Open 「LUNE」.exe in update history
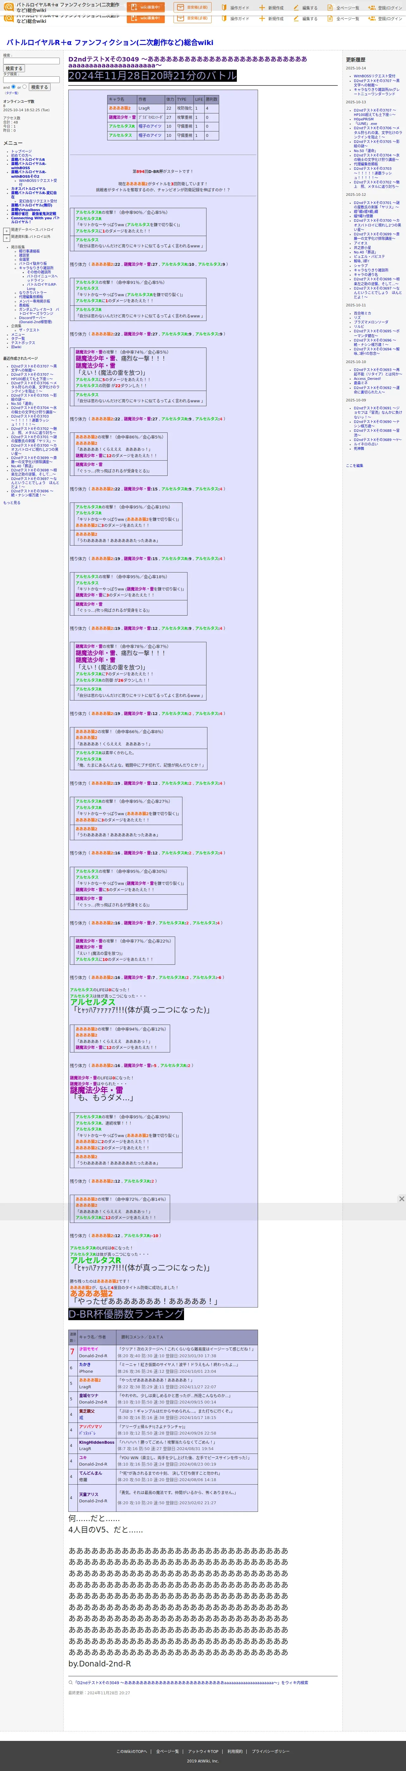Image resolution: width=406 pixels, height=1771 pixels. click(x=365, y=124)
